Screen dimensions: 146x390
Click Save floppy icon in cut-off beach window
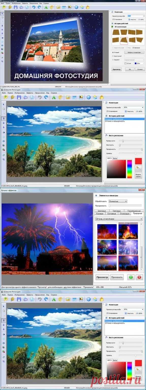19,299
